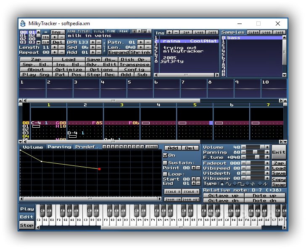
Task: Select the bass sample entry
Action: (x=254, y=38)
